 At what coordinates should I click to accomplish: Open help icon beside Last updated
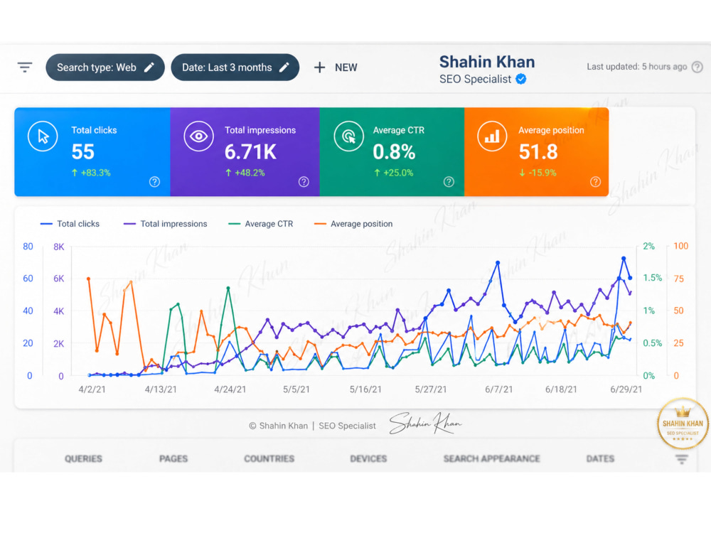tap(697, 67)
